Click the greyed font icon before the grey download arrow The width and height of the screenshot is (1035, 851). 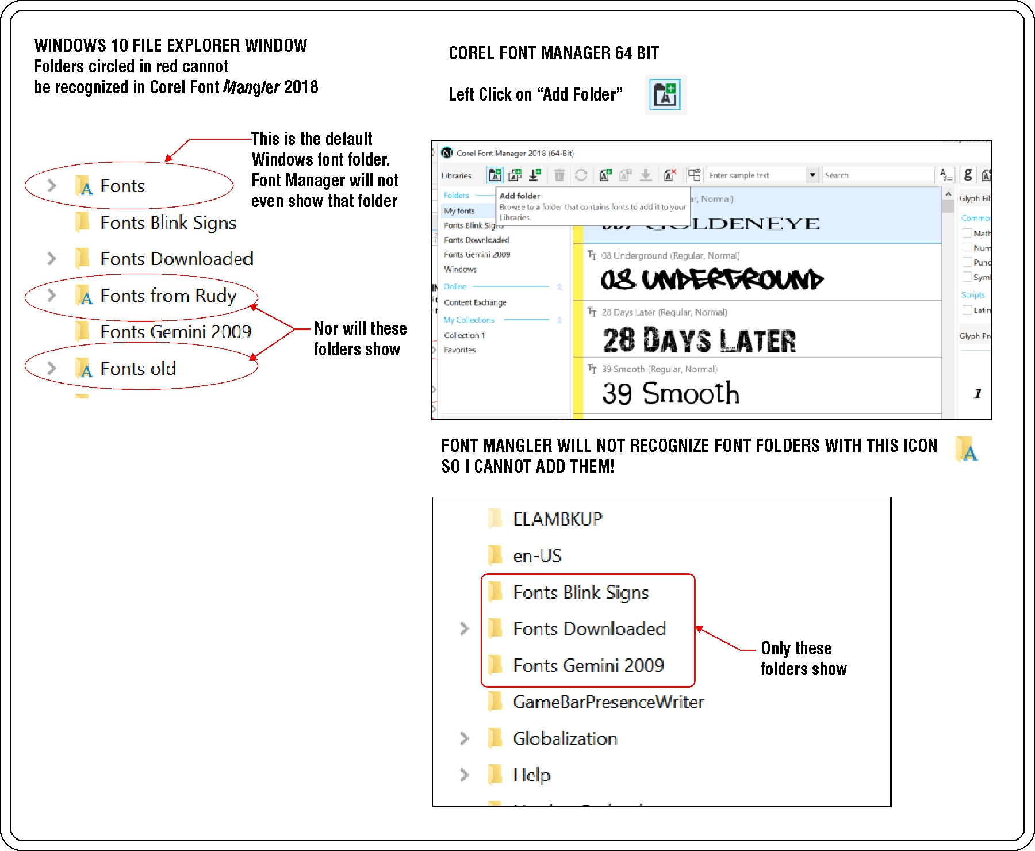pyautogui.click(x=626, y=175)
